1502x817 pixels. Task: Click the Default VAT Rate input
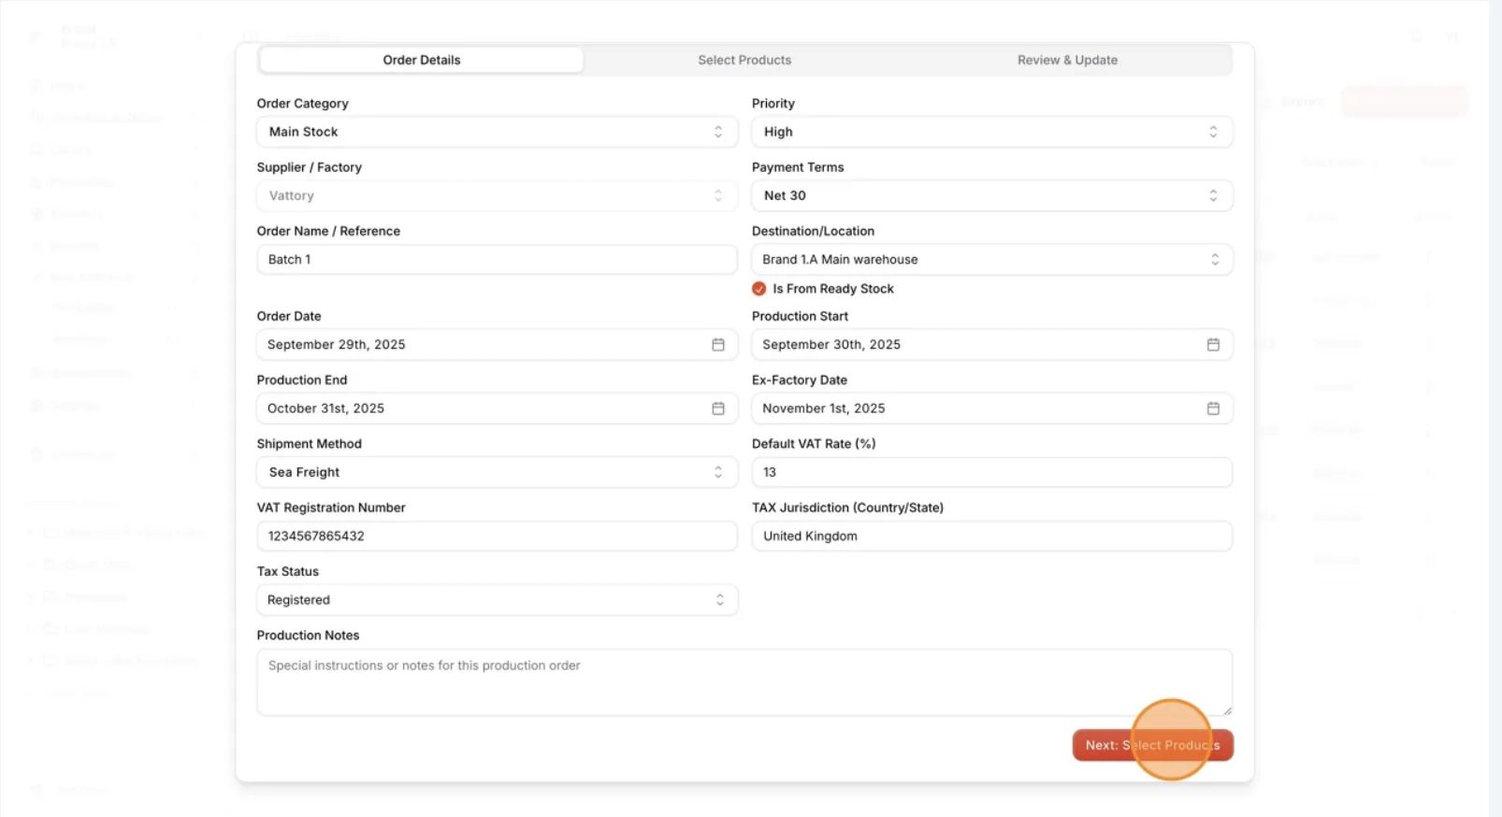[992, 472]
